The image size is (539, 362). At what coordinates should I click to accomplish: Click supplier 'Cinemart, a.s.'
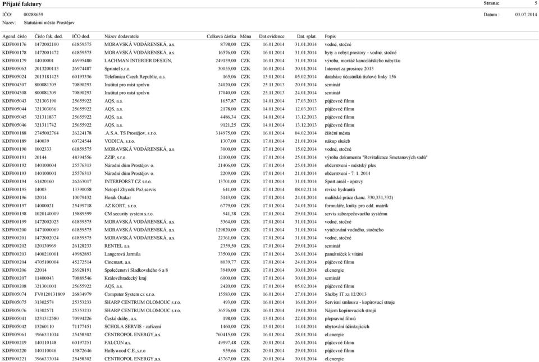coord(117,262)
